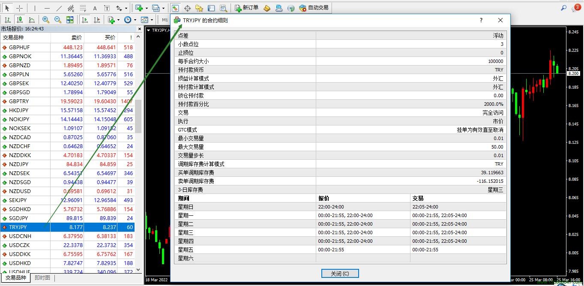Select the TRYJPY symbol row
Image resolution: width=584 pixels, height=286 pixels.
pos(68,227)
